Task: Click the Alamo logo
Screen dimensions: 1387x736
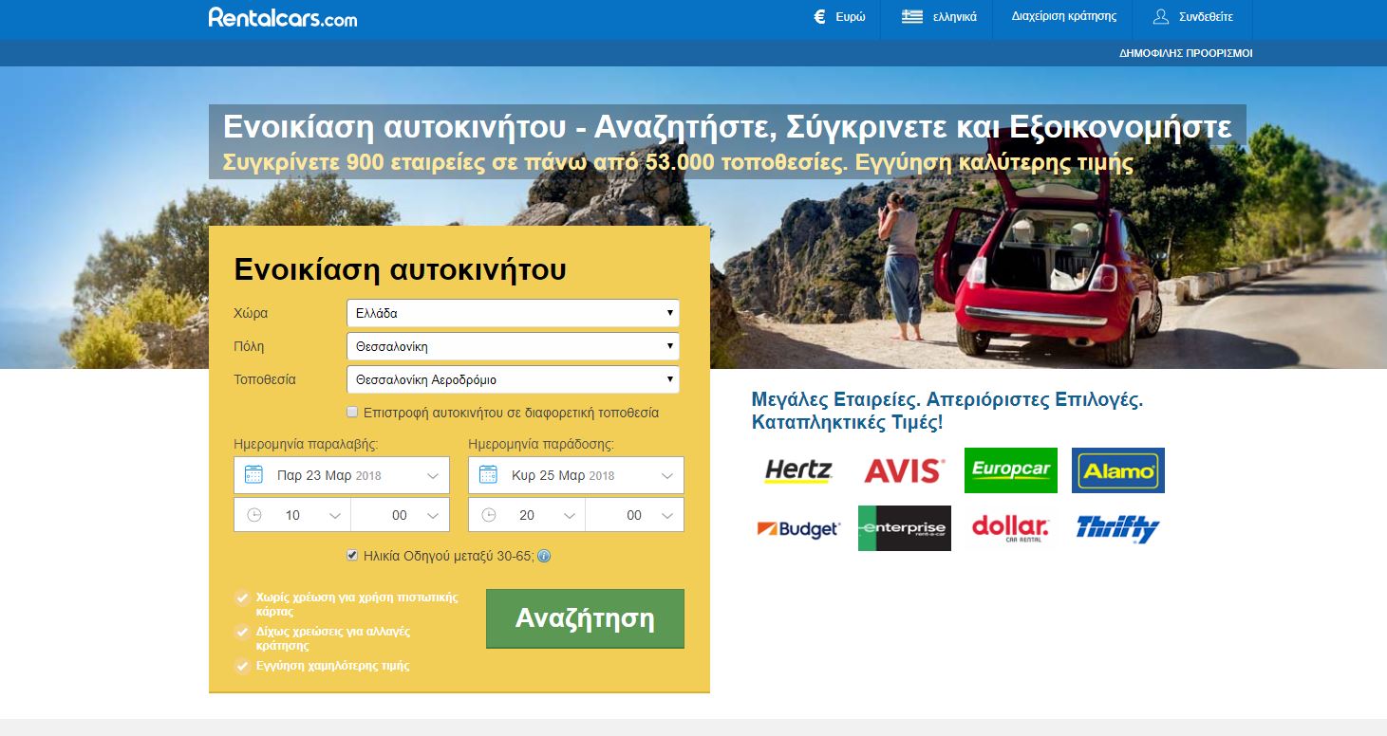Action: 1118,470
